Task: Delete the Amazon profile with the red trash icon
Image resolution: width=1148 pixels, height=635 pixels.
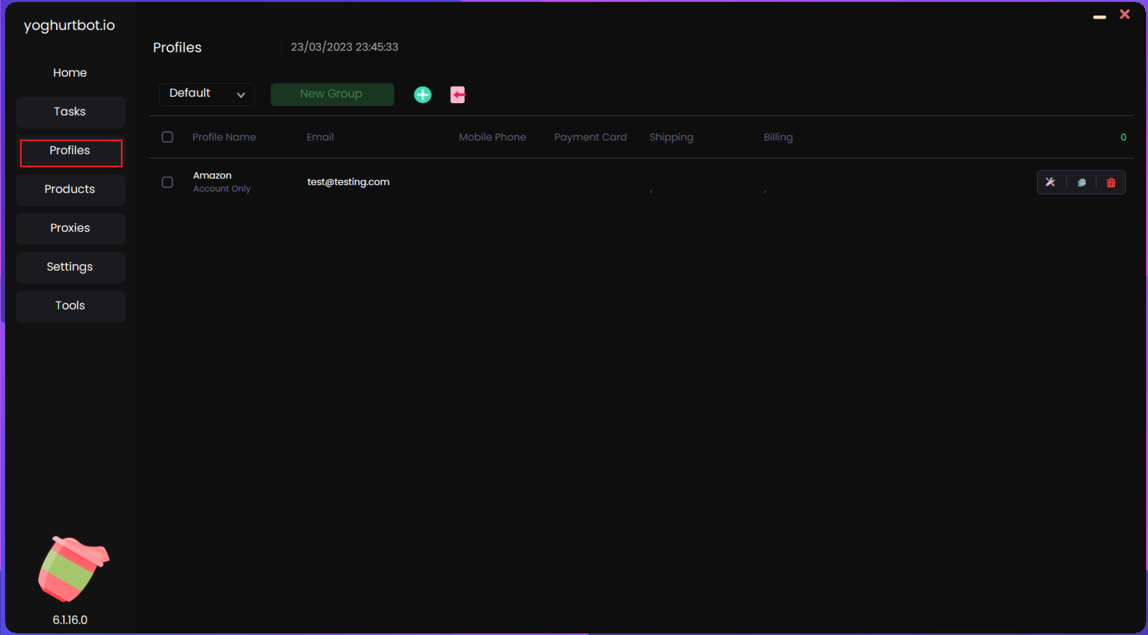Action: [x=1111, y=182]
